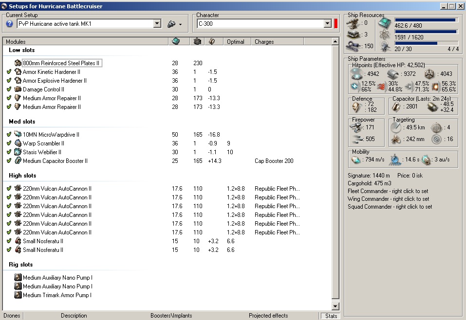Click the Stats button
Image resolution: width=466 pixels, height=320 pixels.
[x=331, y=316]
